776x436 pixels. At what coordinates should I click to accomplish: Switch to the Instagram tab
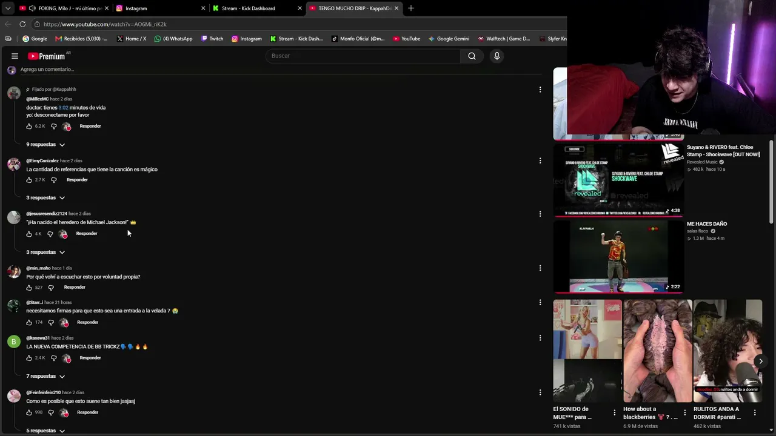[x=161, y=8]
